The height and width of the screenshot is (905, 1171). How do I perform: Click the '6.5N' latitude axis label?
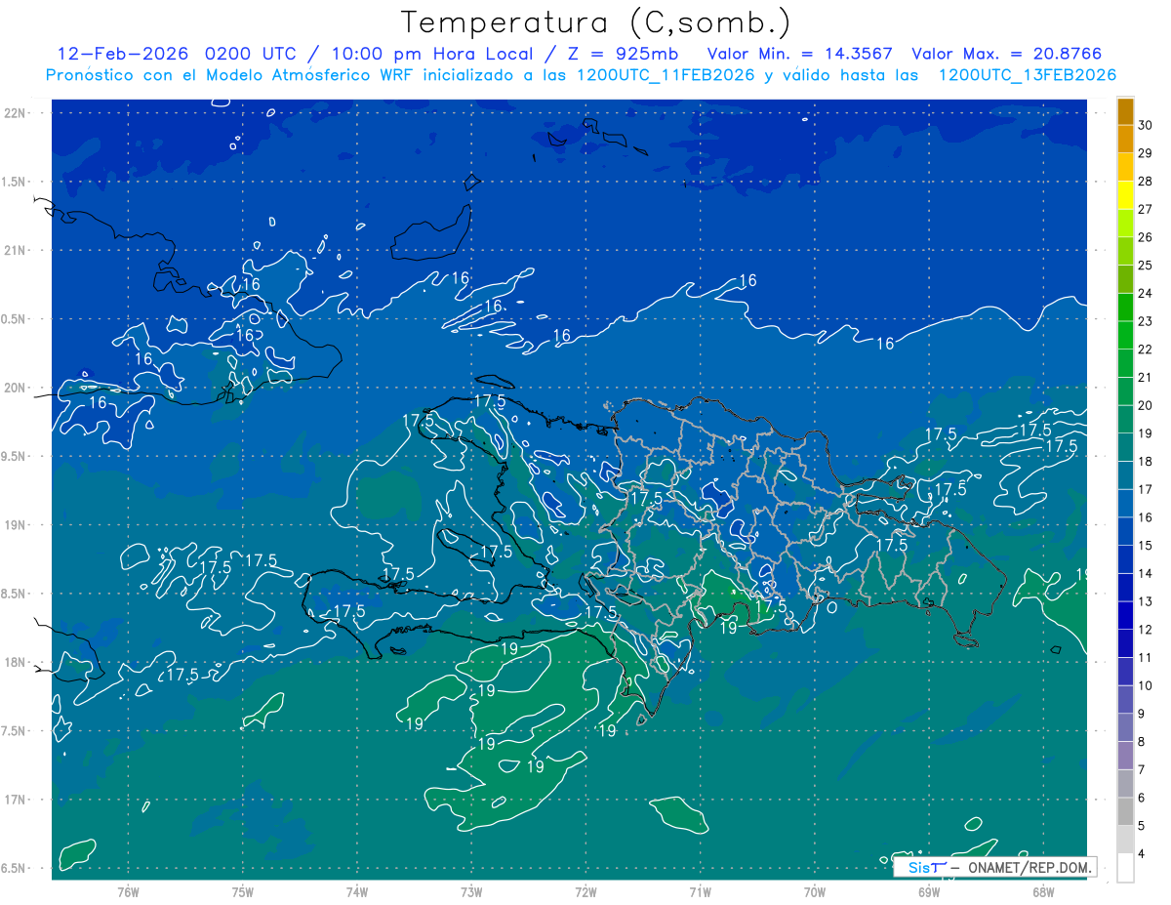15,868
